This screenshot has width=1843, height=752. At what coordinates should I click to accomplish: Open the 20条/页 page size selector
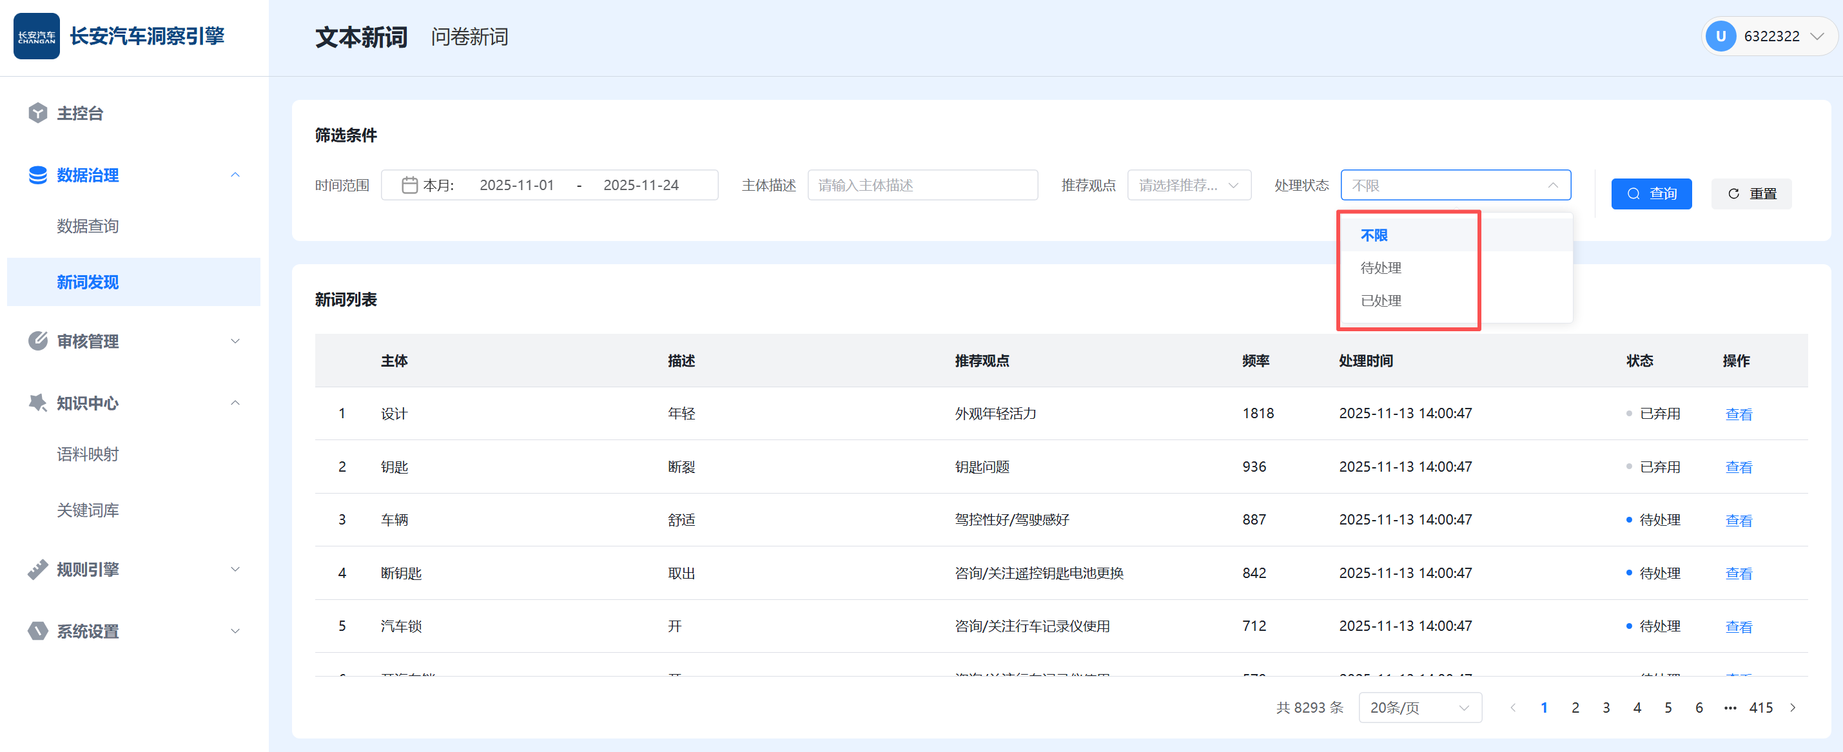[x=1419, y=707]
